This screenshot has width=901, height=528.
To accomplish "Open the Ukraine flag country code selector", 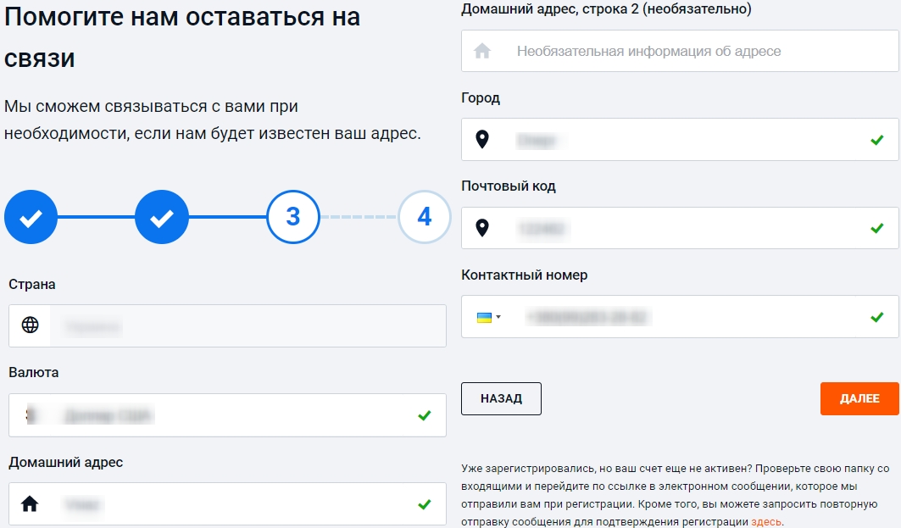I will click(x=488, y=317).
